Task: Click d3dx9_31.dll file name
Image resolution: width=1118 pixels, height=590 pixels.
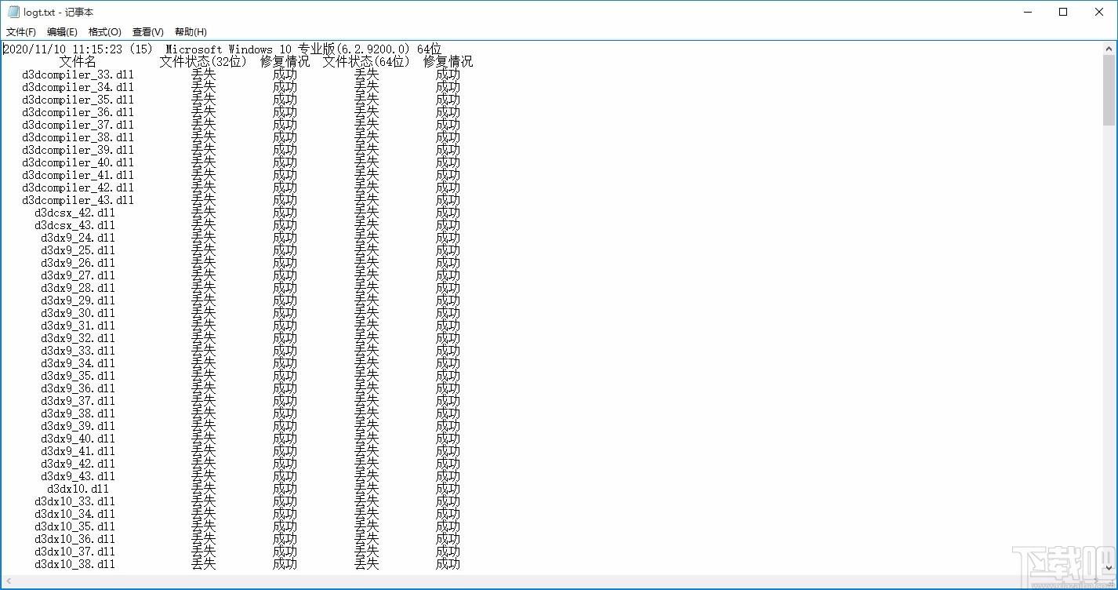Action: [x=78, y=326]
